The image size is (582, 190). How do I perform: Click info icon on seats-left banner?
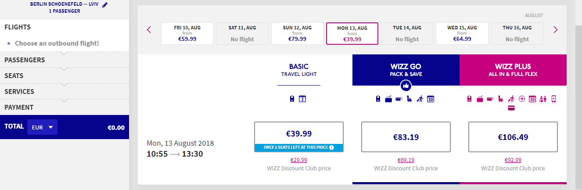[331, 147]
